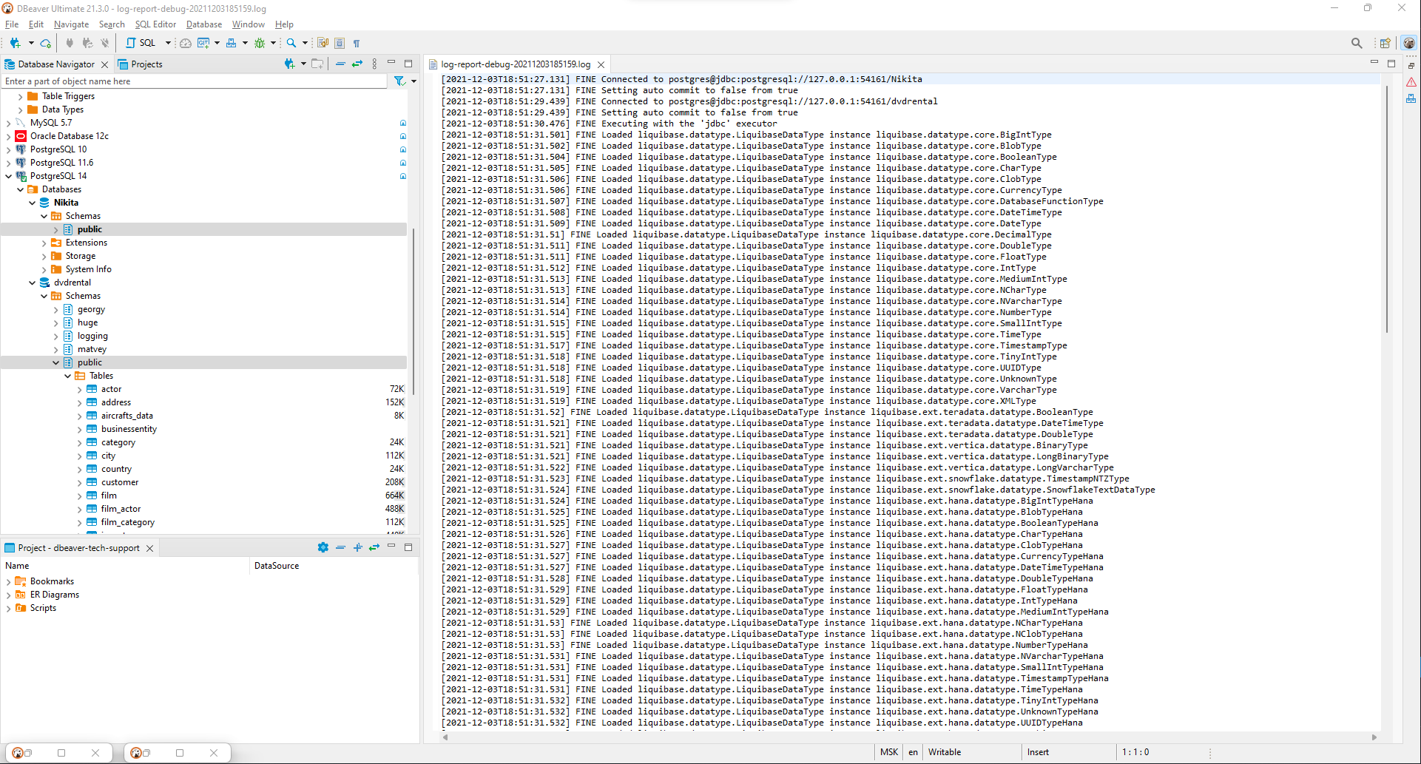Click the Disconnect plug icon
Image resolution: width=1421 pixels, height=764 pixels.
(105, 43)
